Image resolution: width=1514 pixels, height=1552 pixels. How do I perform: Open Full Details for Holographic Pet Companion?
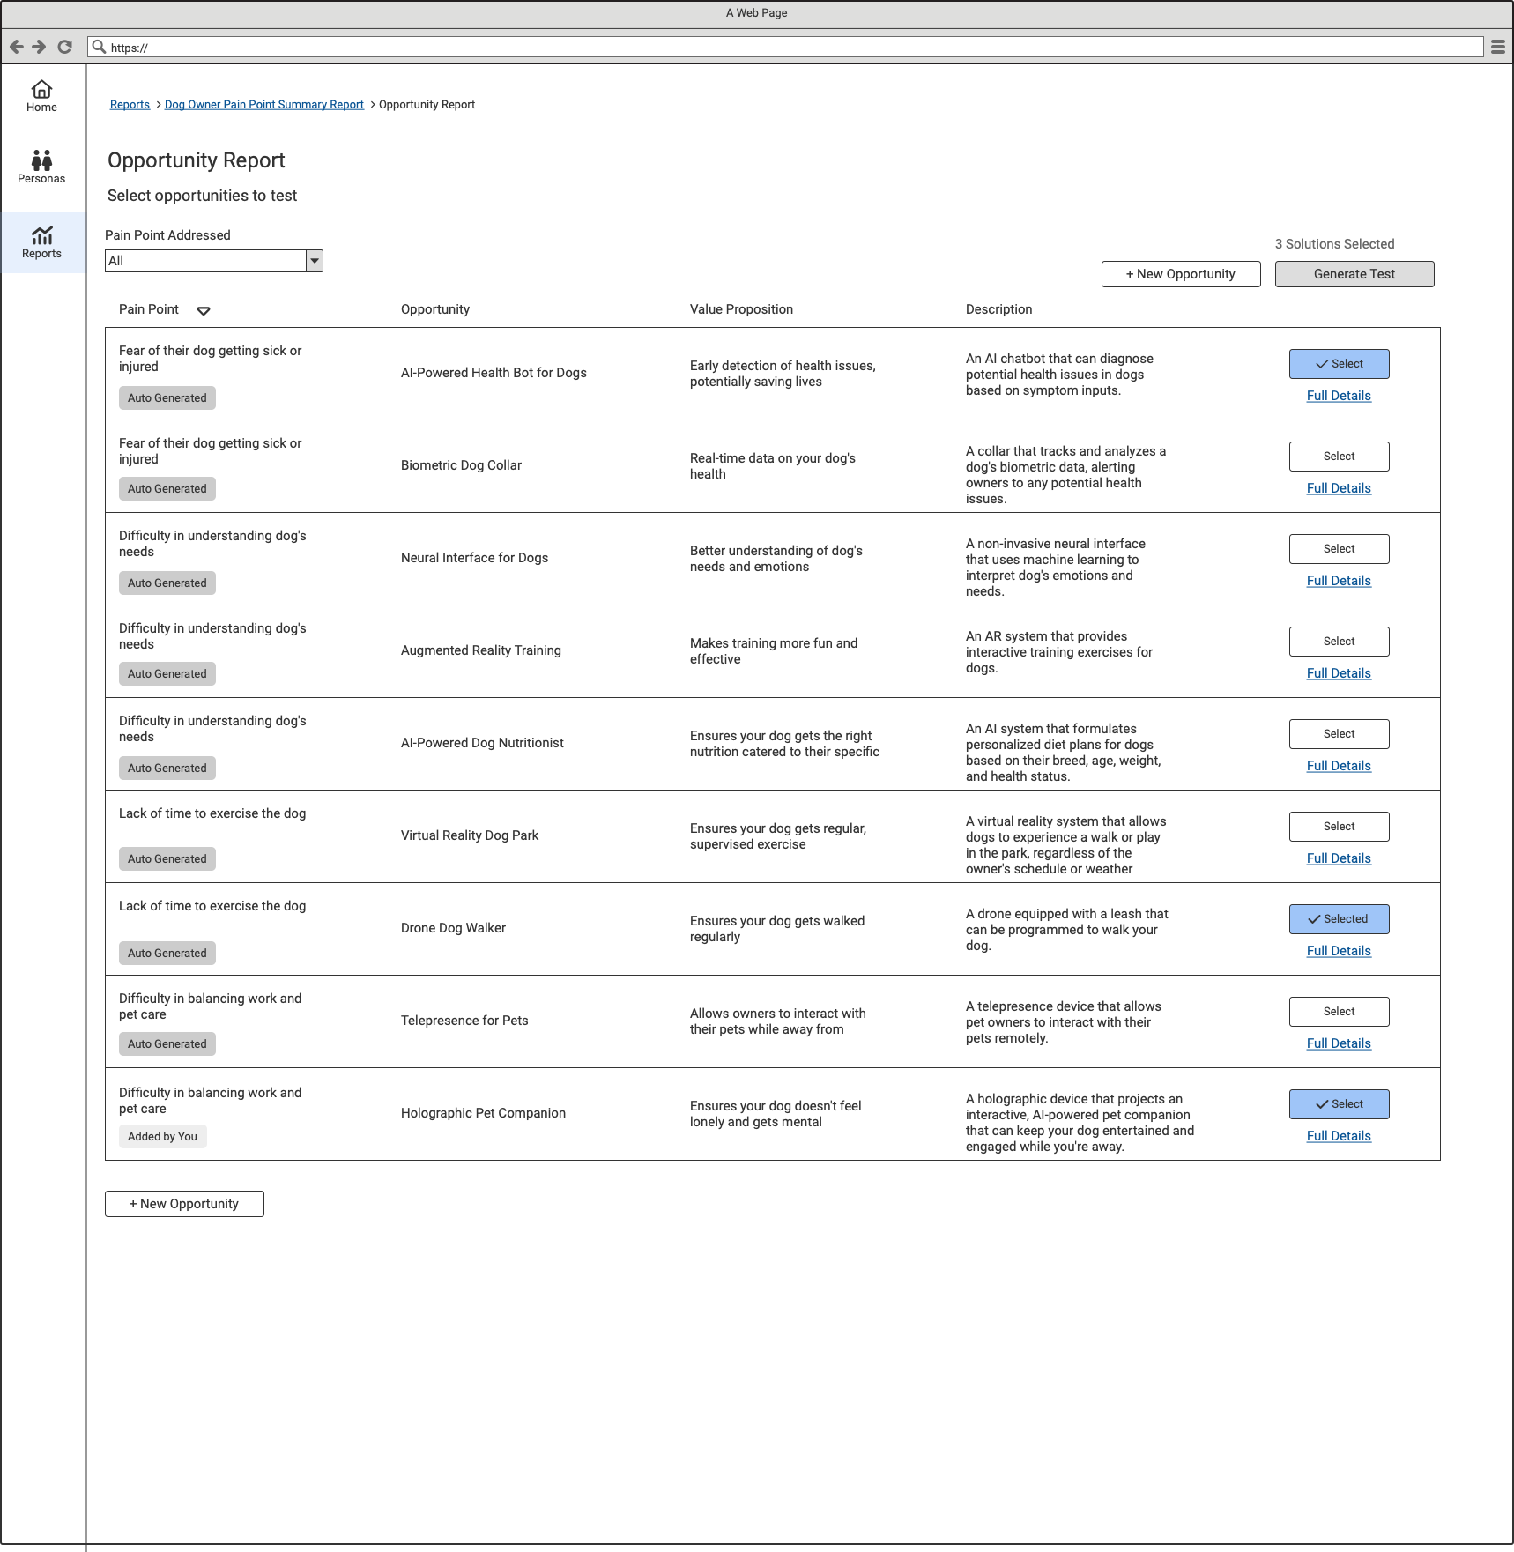click(1339, 1136)
